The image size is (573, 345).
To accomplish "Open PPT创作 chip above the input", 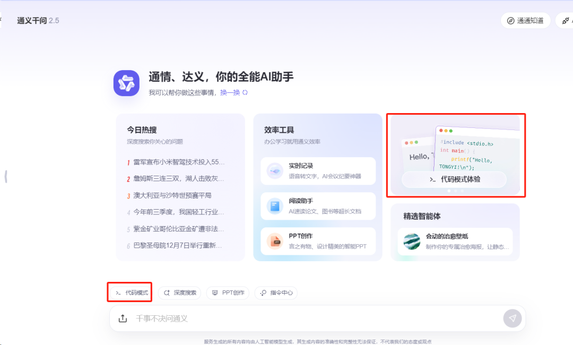I will pos(228,293).
